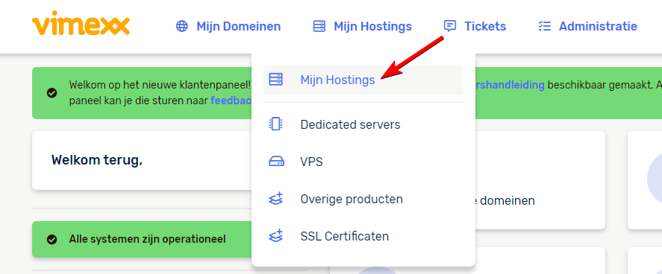
Task: Click the VPS drive icon
Action: tap(276, 162)
